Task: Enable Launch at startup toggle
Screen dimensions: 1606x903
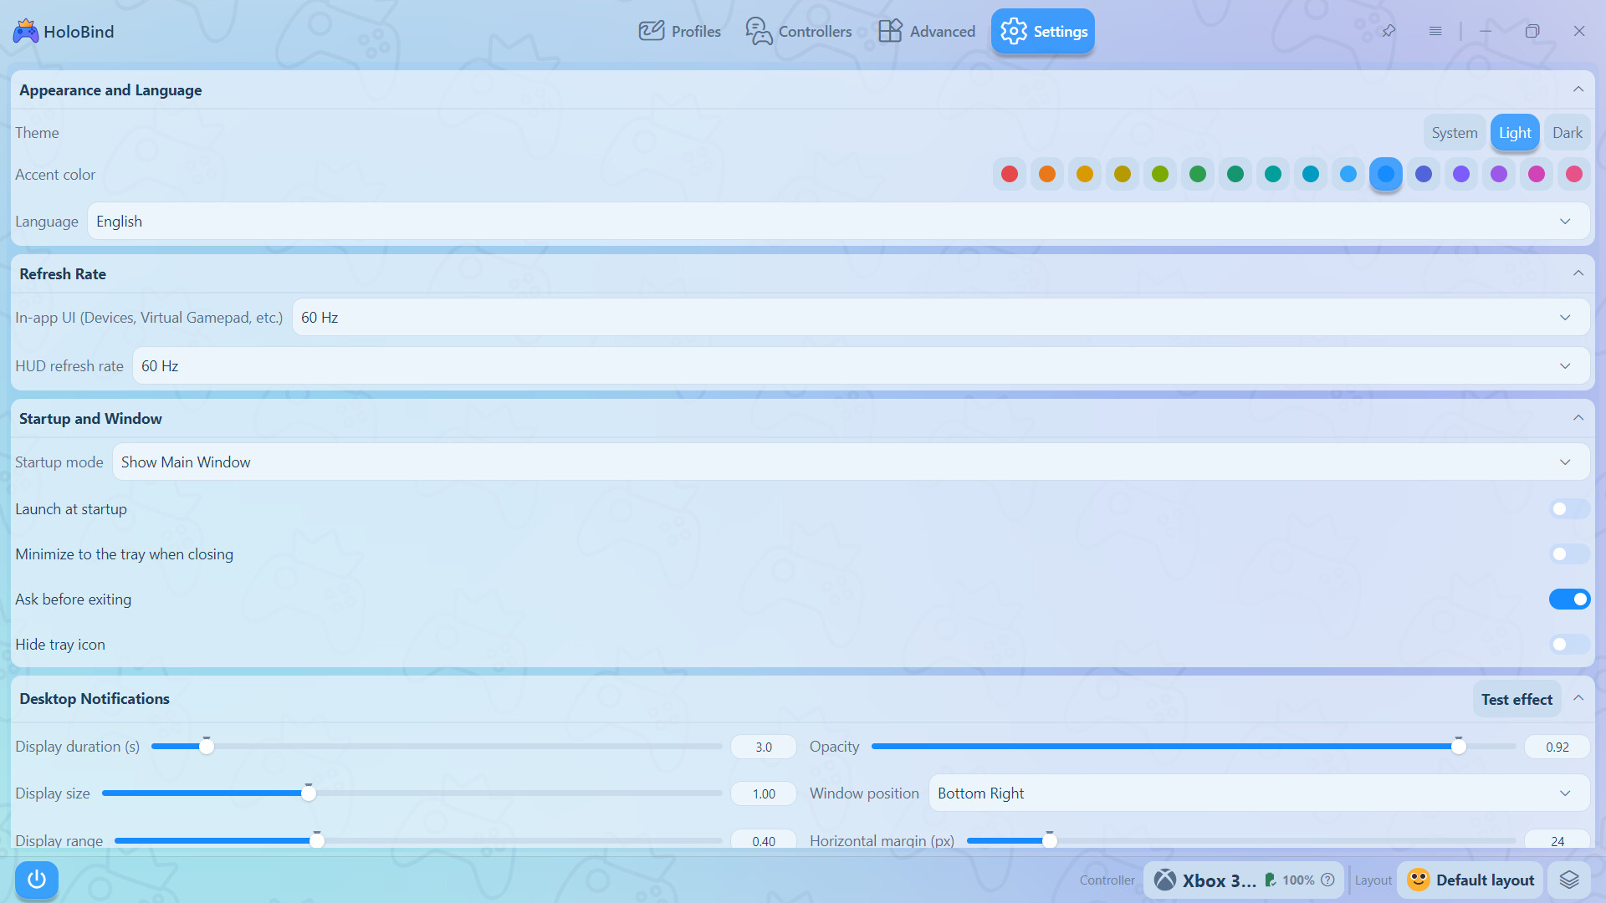Action: point(1568,509)
